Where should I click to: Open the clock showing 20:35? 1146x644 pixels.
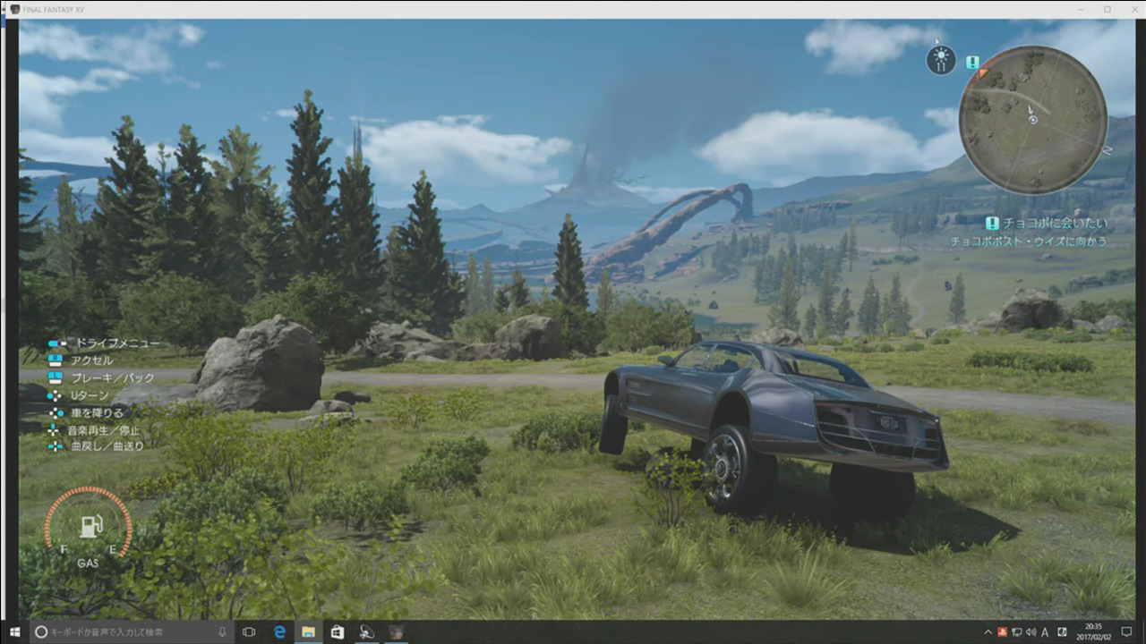[x=1094, y=631]
